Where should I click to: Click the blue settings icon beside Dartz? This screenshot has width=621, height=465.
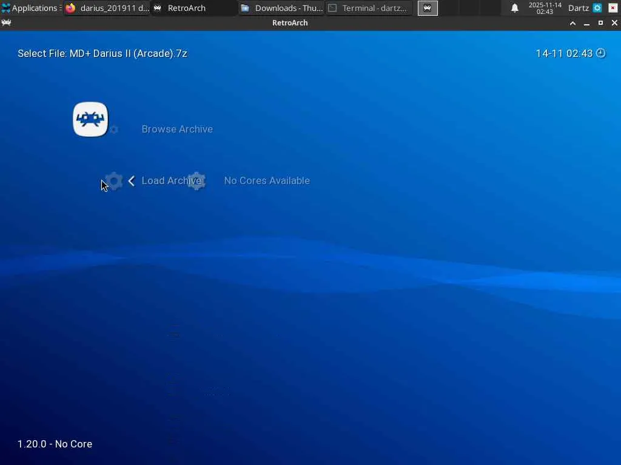[597, 8]
